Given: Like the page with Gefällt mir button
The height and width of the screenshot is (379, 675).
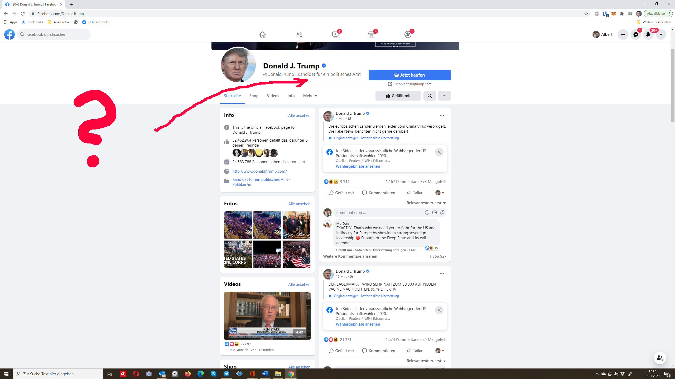Looking at the screenshot, I should point(398,96).
